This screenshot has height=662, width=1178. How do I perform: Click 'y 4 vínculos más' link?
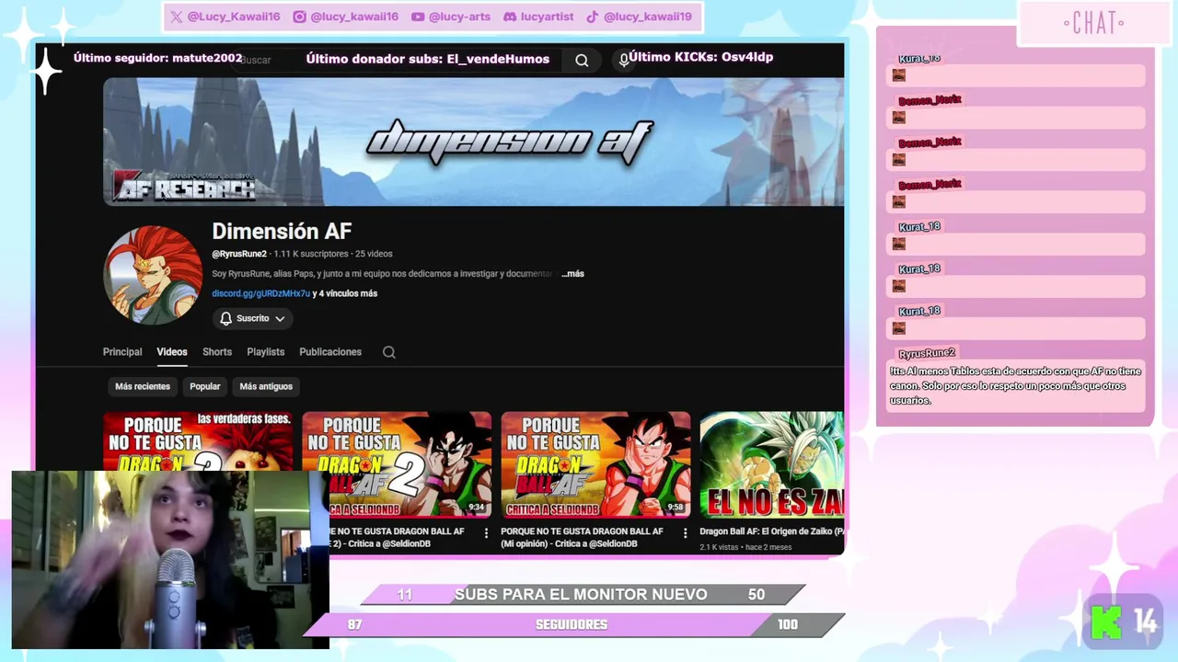click(x=345, y=293)
